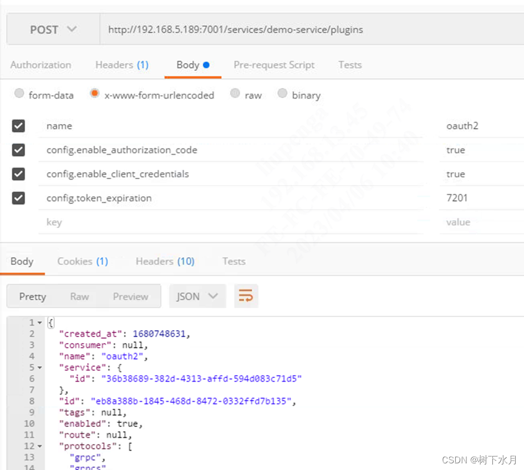Edit the key field containing name
This screenshot has height=470, width=524.
pyautogui.click(x=231, y=126)
